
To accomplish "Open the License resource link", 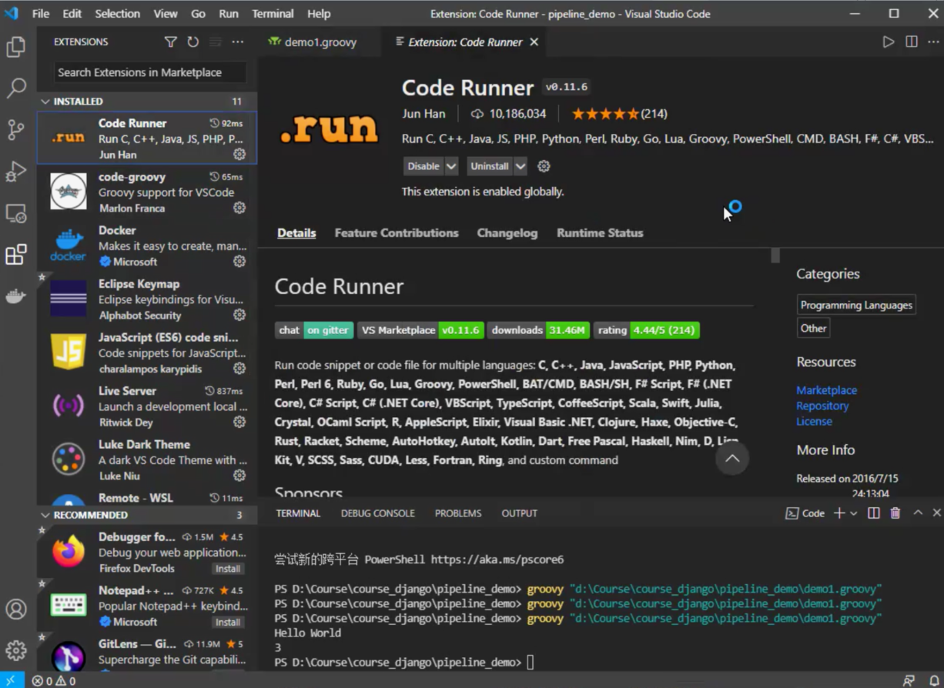I will pos(814,421).
